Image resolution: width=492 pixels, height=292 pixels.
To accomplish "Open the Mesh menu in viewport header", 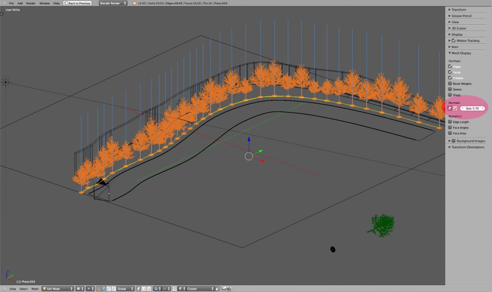I will [35, 289].
